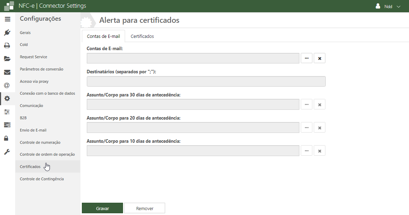Image resolution: width=409 pixels, height=215 pixels.
Task: Click the Remover button
Action: (x=144, y=208)
